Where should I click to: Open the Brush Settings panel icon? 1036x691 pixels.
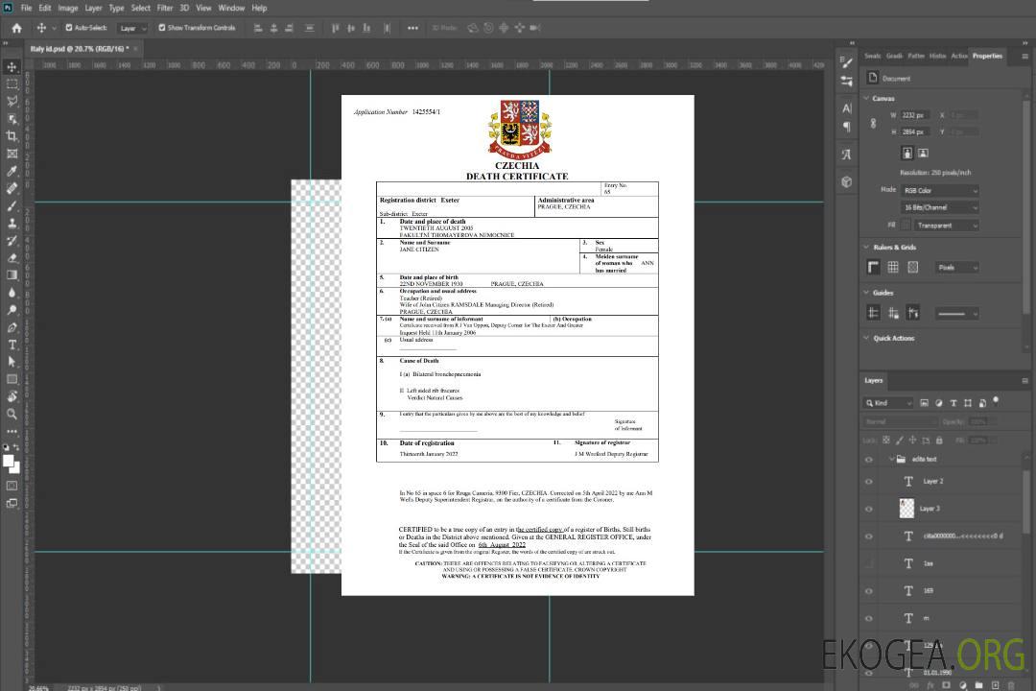[x=847, y=62]
